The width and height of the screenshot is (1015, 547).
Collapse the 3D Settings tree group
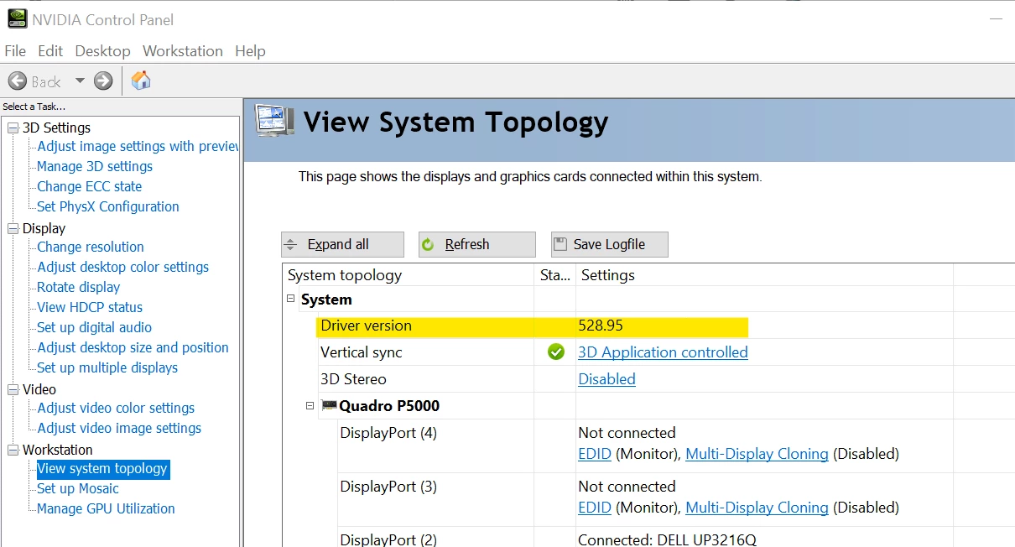pyautogui.click(x=13, y=128)
